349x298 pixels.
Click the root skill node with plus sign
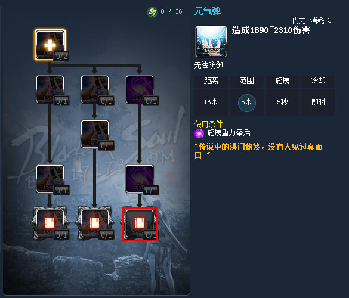click(50, 45)
